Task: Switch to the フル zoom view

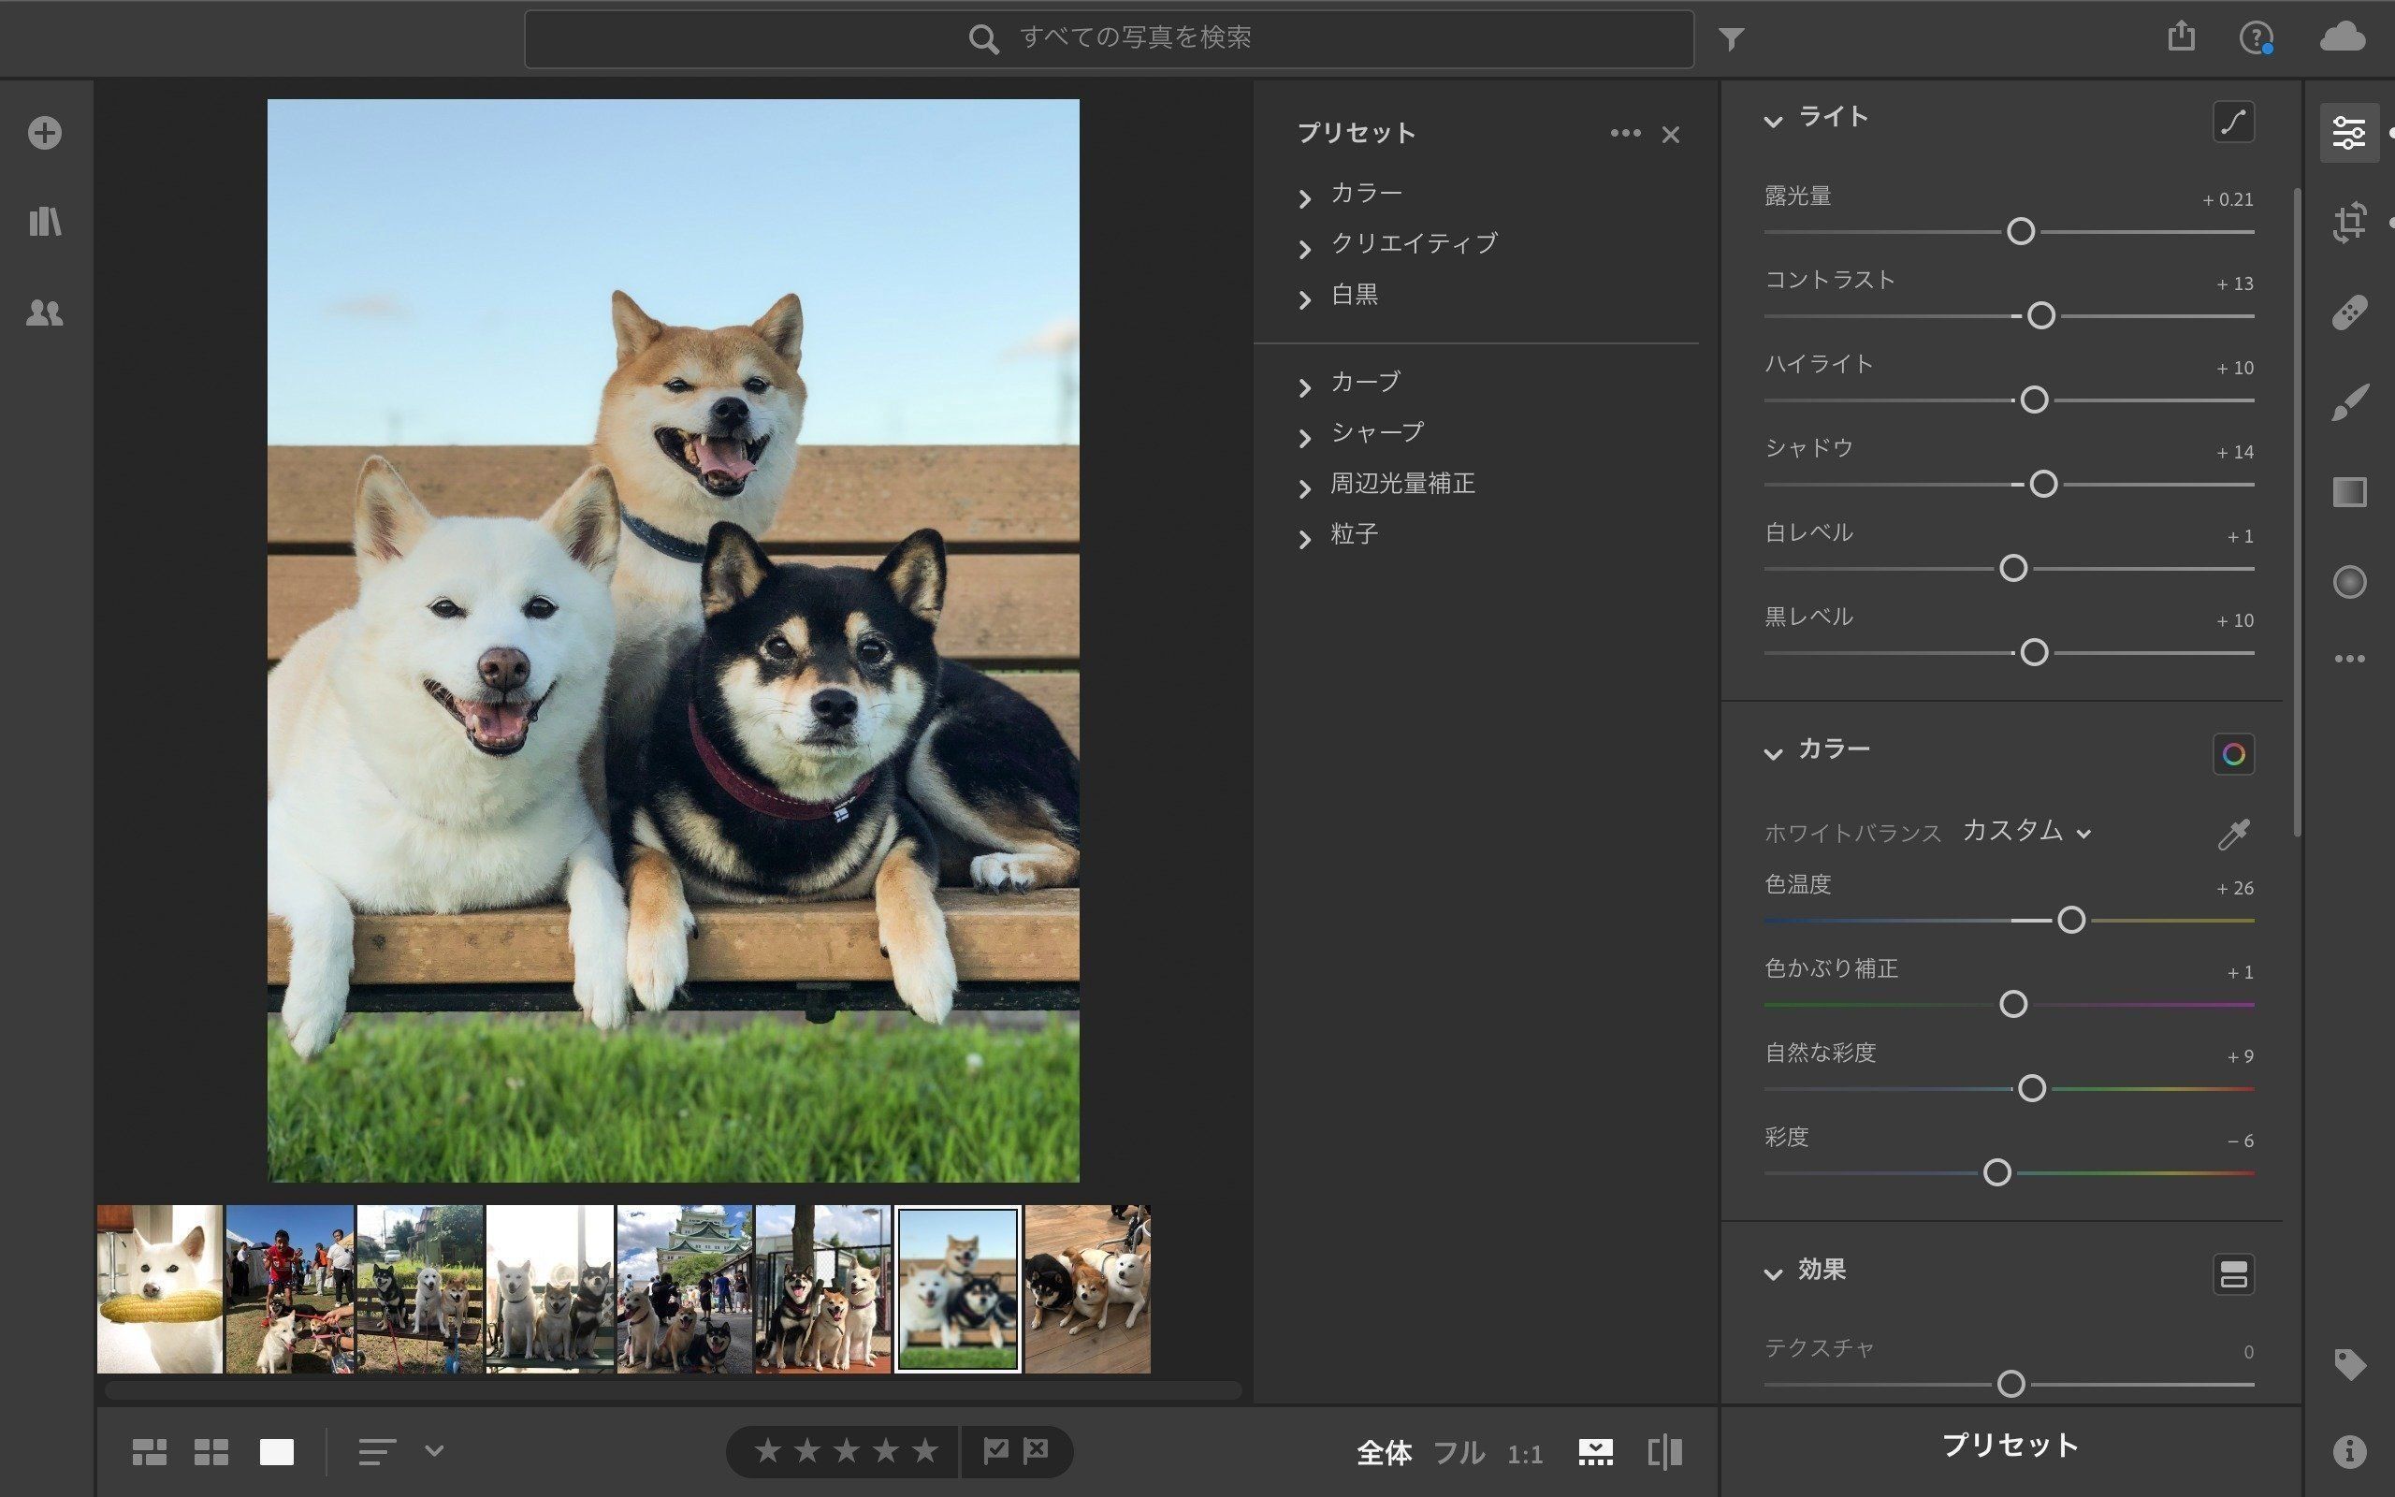Action: [1459, 1453]
